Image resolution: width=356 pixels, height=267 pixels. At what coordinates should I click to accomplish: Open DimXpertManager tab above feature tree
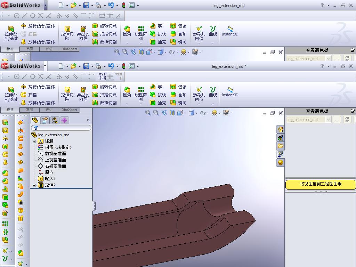[64, 120]
